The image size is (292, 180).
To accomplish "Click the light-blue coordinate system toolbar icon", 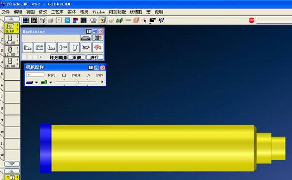I will pyautogui.click(x=67, y=20).
